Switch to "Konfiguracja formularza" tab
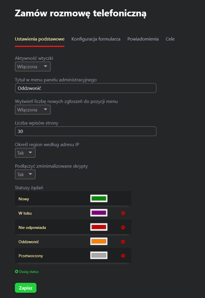 (x=96, y=39)
